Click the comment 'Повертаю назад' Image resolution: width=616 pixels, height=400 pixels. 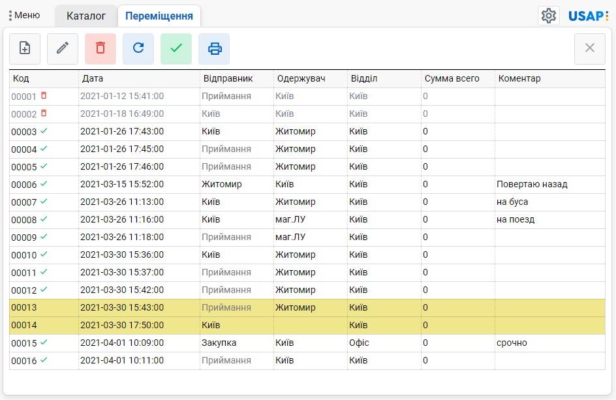[532, 184]
